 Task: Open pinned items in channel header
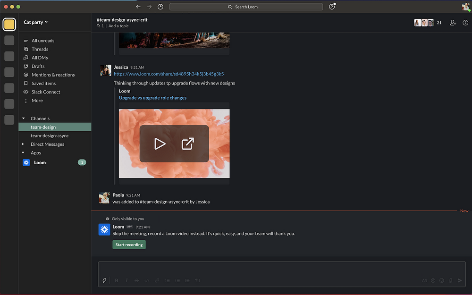click(x=100, y=26)
